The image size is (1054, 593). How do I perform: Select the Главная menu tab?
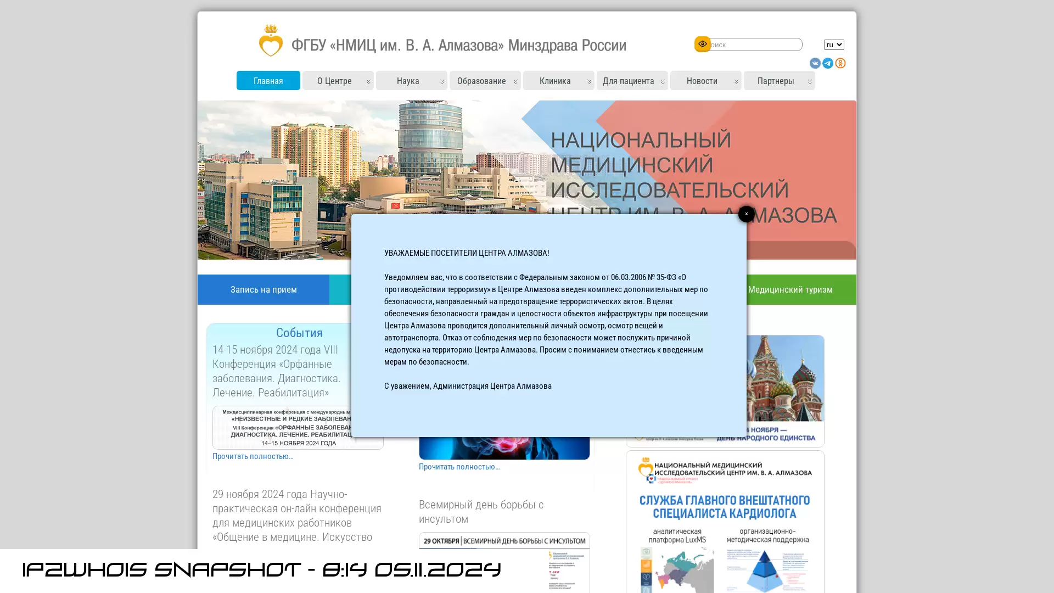pos(268,81)
